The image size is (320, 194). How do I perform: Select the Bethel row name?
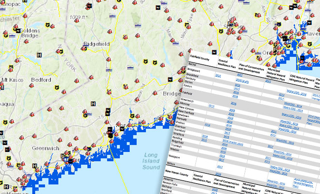[x=192, y=64]
